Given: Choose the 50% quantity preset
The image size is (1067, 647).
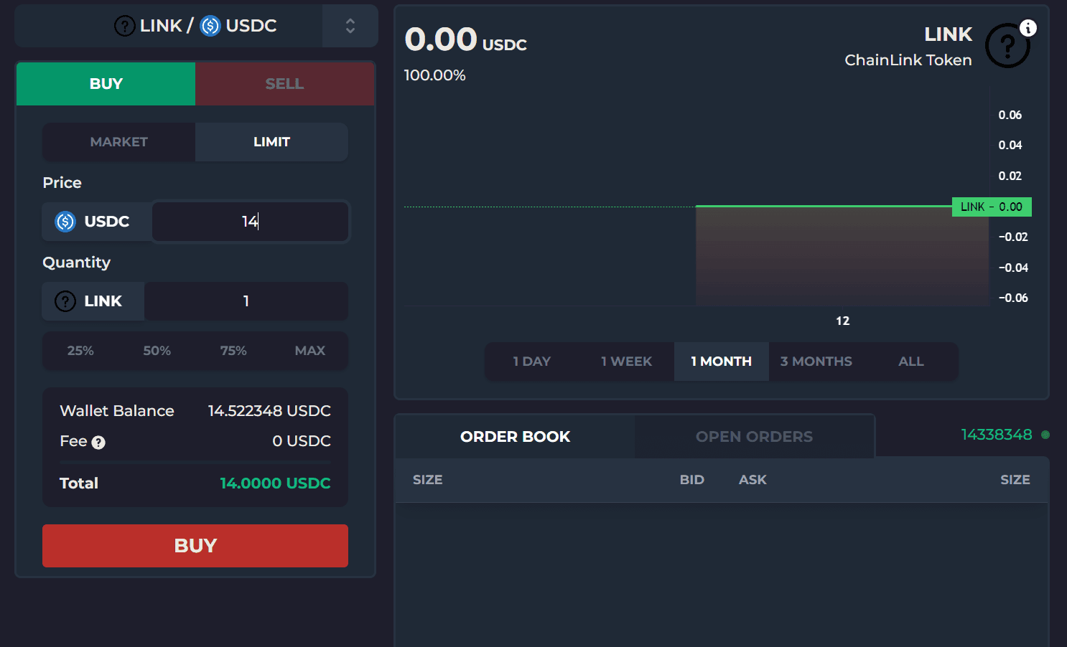Looking at the screenshot, I should click(x=157, y=351).
